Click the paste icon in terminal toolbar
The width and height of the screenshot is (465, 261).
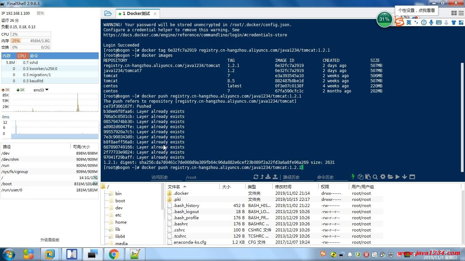click(x=368, y=177)
